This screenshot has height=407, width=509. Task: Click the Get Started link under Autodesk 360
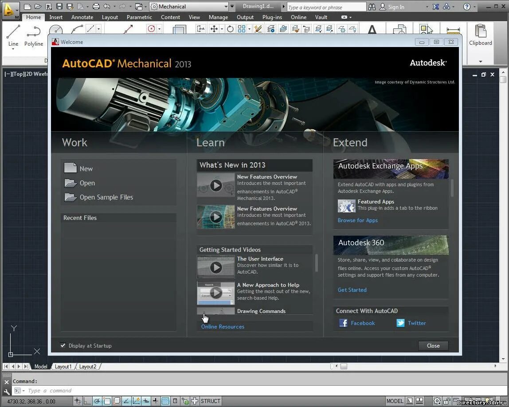[x=352, y=290]
